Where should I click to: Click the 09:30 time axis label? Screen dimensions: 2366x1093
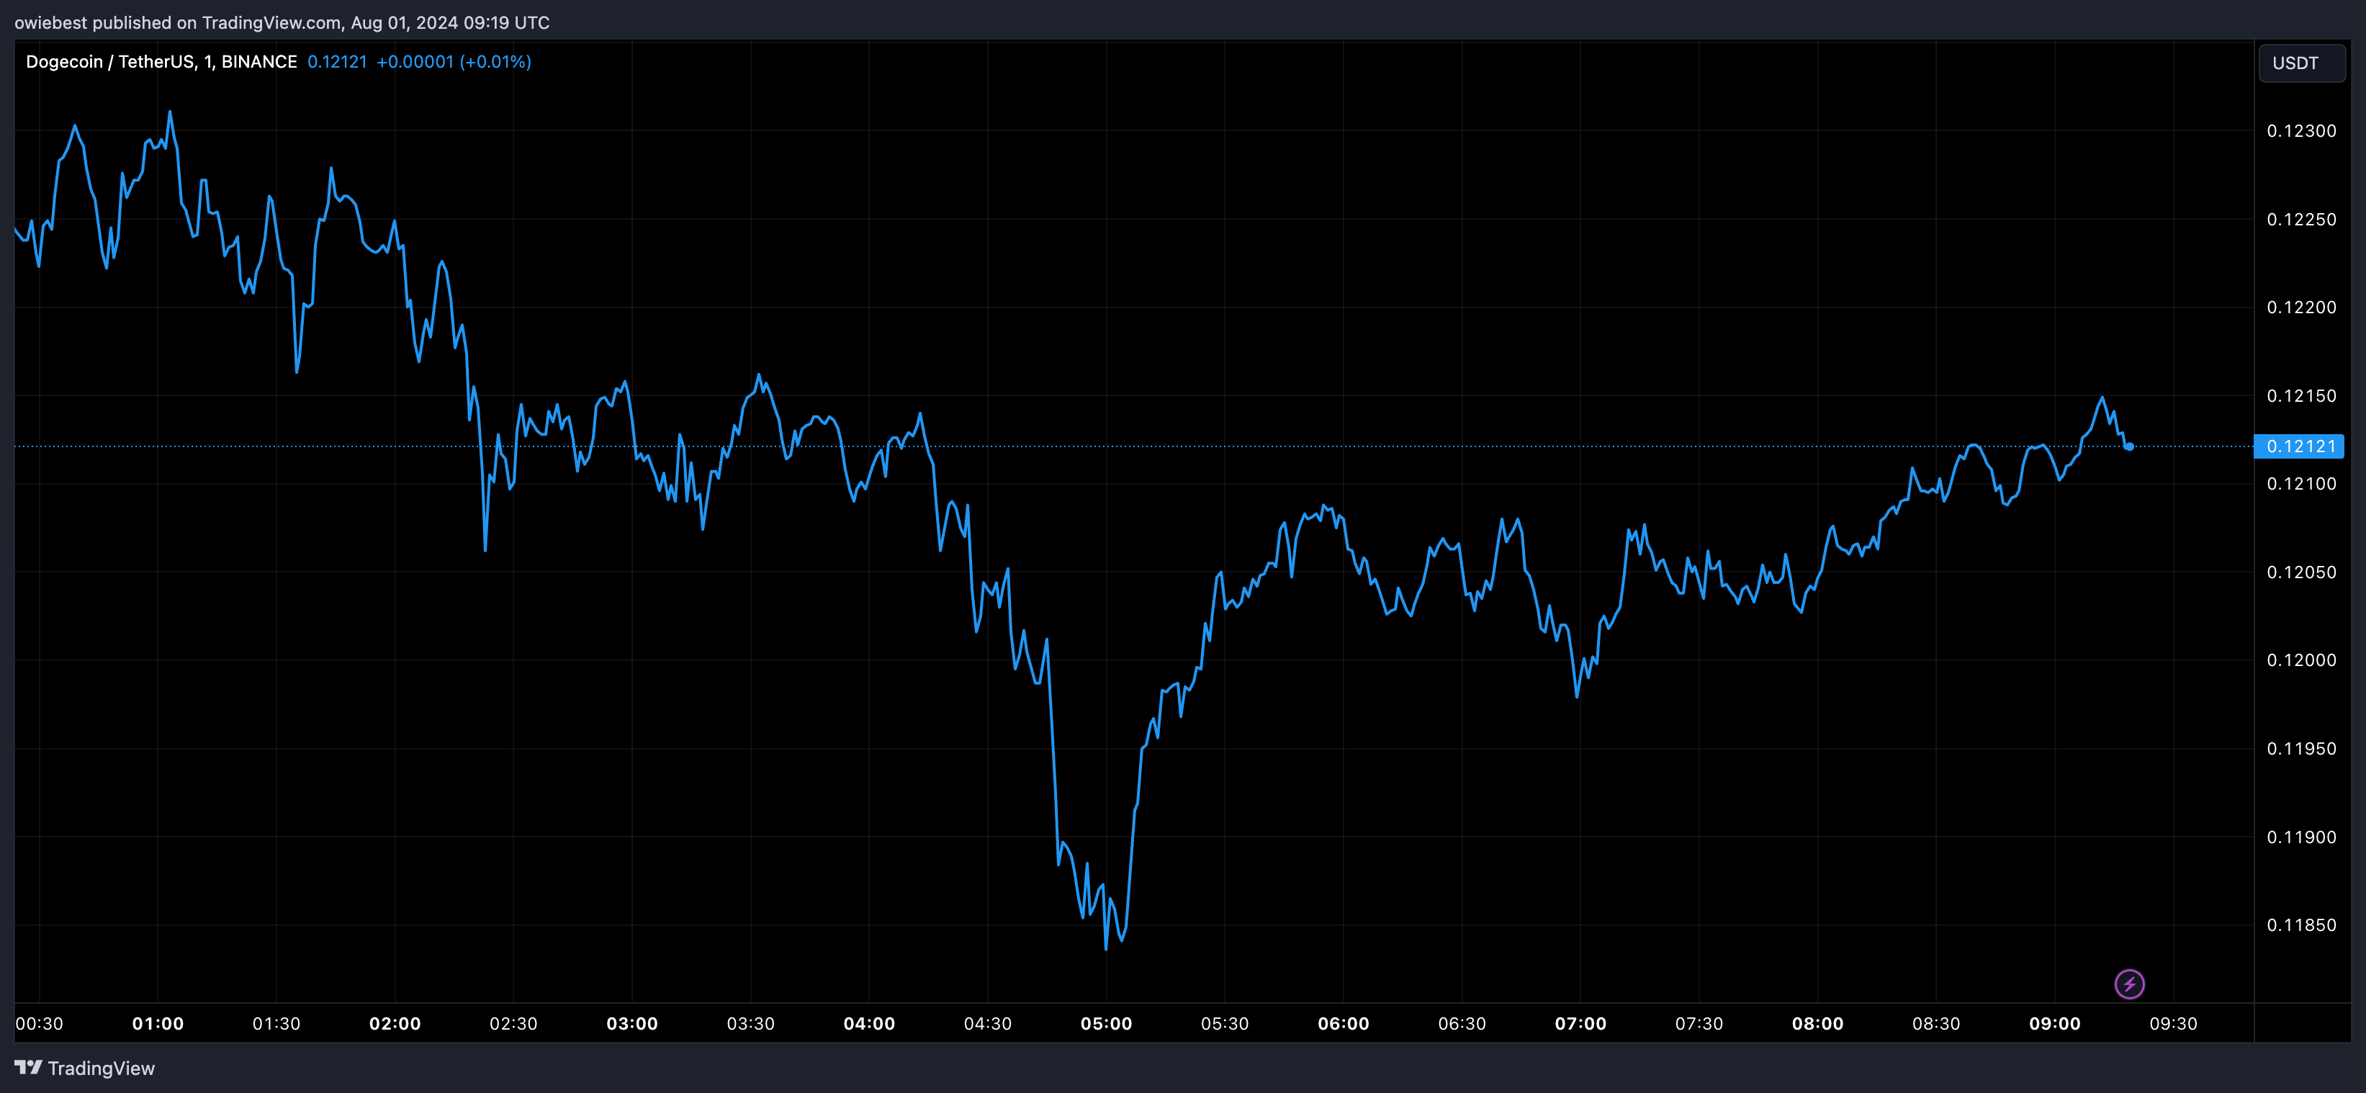coord(2173,1023)
